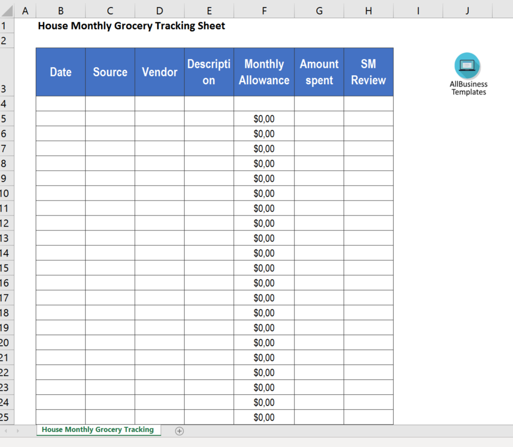Select the Description header cell
The height and width of the screenshot is (447, 513).
pyautogui.click(x=209, y=72)
